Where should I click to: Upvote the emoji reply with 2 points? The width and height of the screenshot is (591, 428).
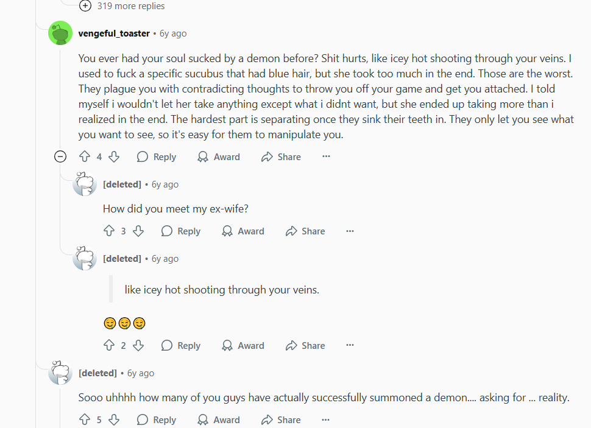[x=109, y=346]
